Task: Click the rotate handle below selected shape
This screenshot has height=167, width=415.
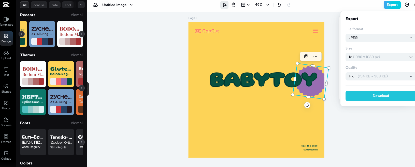Action: (307, 105)
